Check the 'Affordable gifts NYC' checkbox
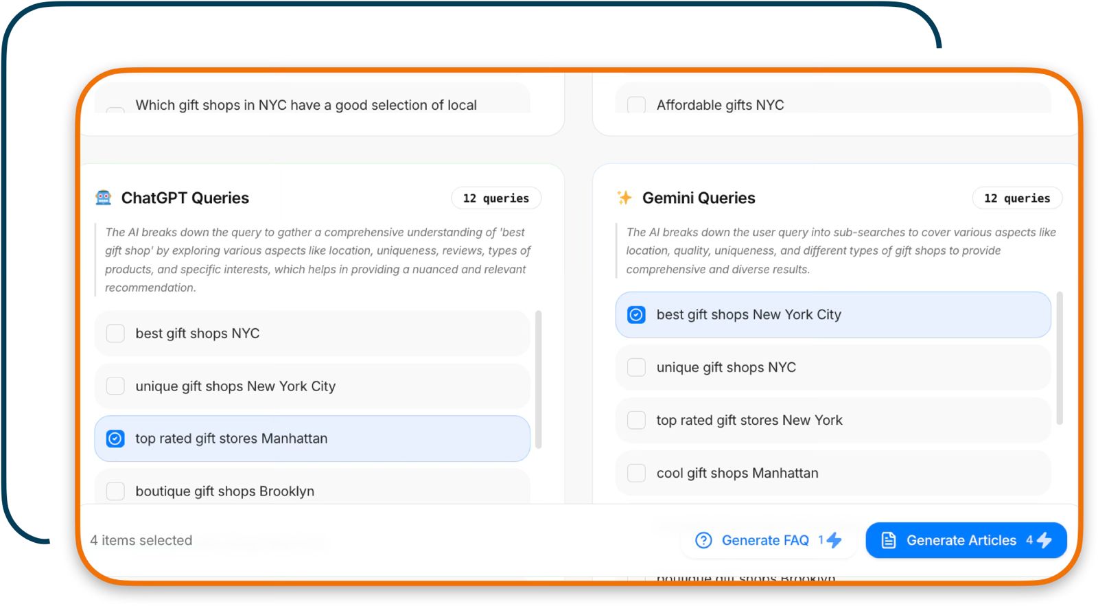The image size is (1098, 606). 637,105
